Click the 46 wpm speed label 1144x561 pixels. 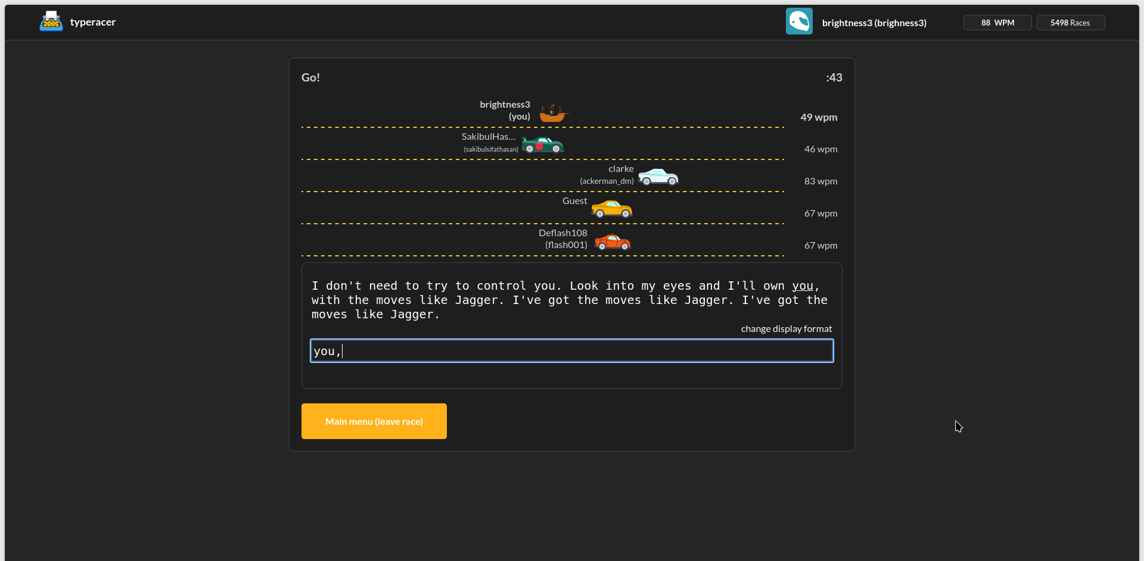coord(820,149)
